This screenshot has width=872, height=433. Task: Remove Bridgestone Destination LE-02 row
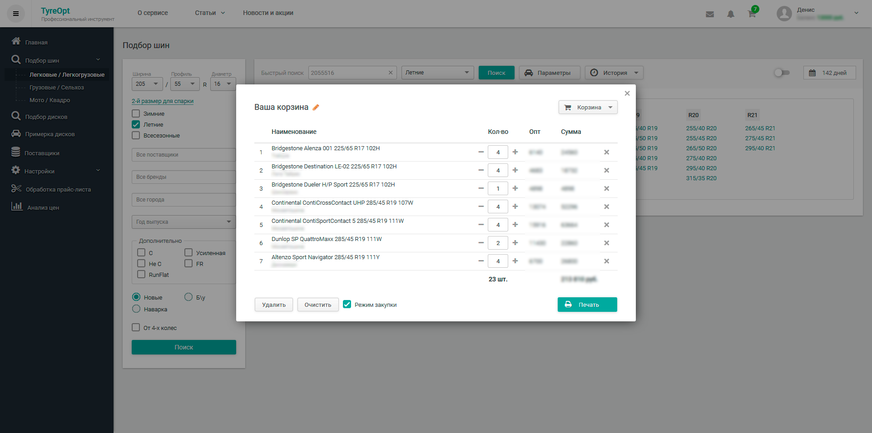pos(606,170)
